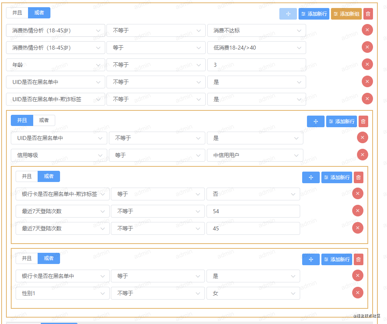Image resolution: width=387 pixels, height=324 pixels.
Task: Click the trash icon in the top group toolbar
Action: [x=367, y=14]
